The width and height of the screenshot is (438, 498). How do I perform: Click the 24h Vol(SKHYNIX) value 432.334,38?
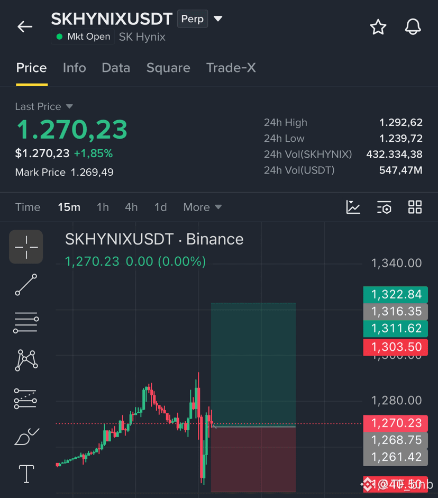[394, 154]
